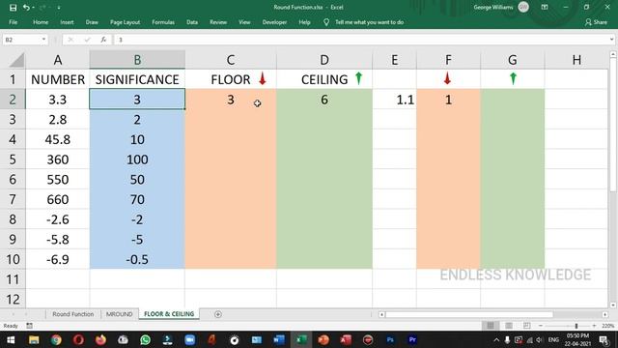Select column A header
The width and height of the screenshot is (618, 348).
(58, 60)
